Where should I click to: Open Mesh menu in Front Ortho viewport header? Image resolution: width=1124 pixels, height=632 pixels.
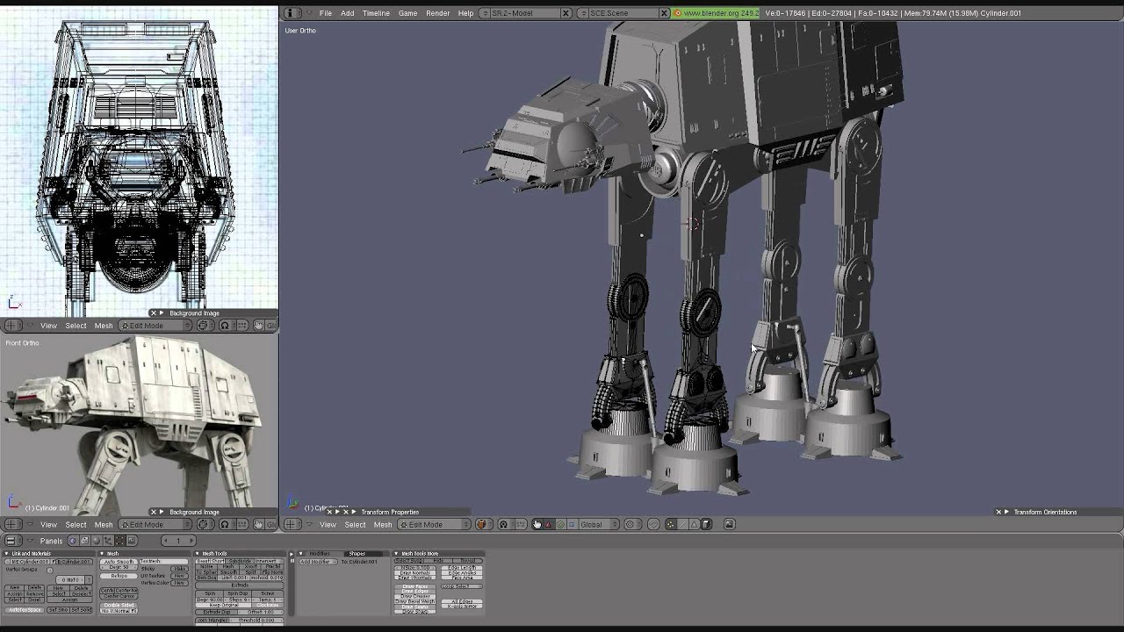click(104, 525)
